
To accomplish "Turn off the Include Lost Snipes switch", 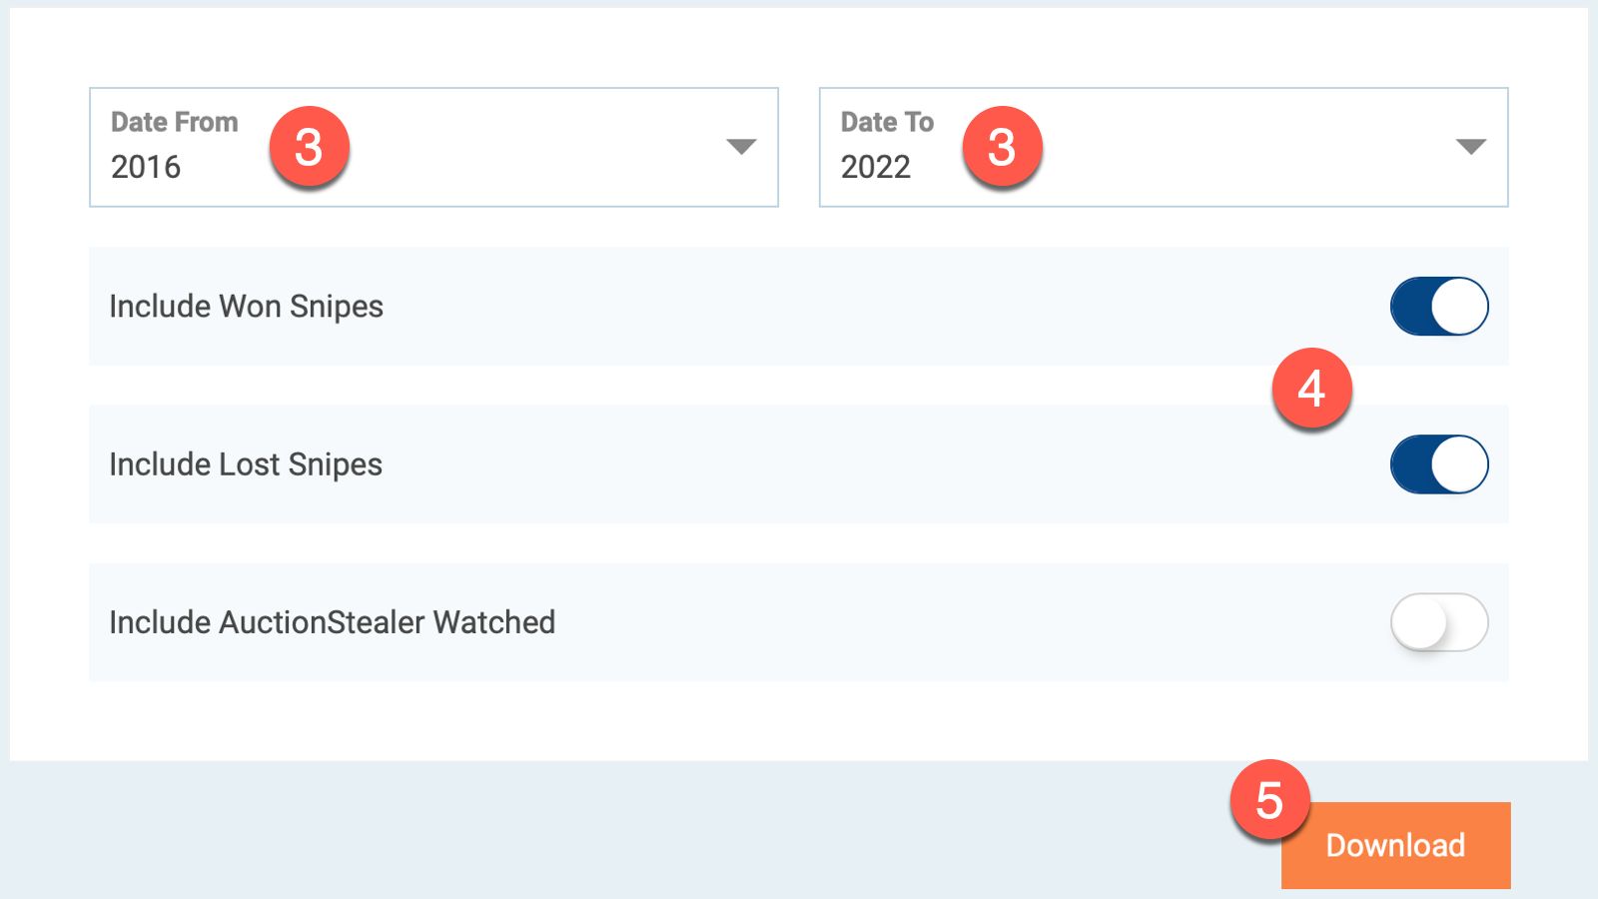I will (1439, 464).
